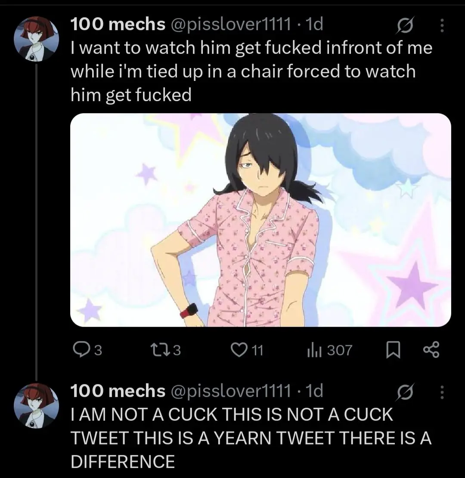Tap the share icon on first tweet
The height and width of the screenshot is (478, 465).
click(431, 351)
